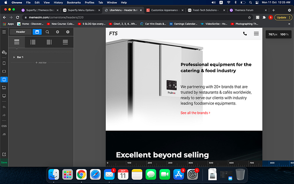The width and height of the screenshot is (294, 184).
Task: Open the site hamburger menu in the preview
Action: click(x=256, y=33)
